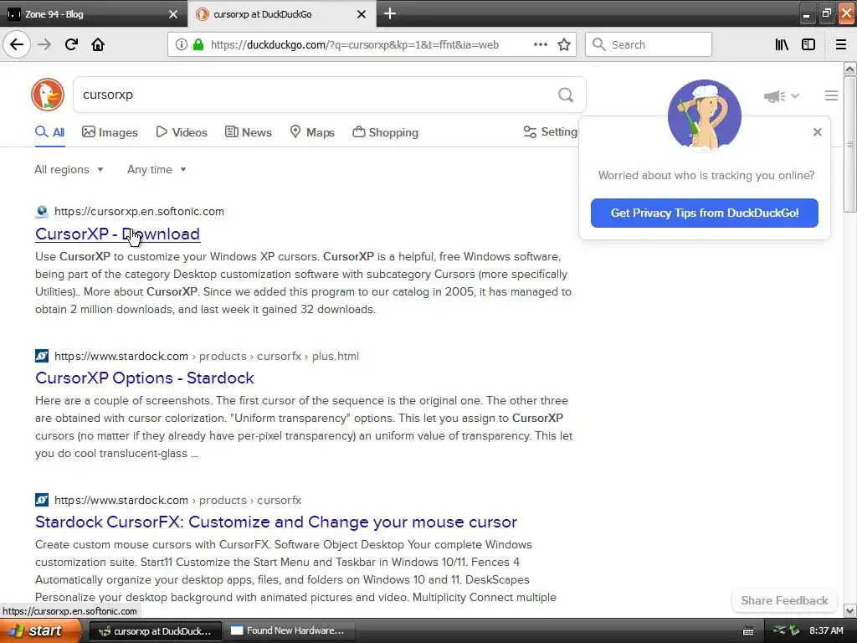The image size is (857, 643).
Task: Click the scrollbar down arrow
Action: (849, 610)
